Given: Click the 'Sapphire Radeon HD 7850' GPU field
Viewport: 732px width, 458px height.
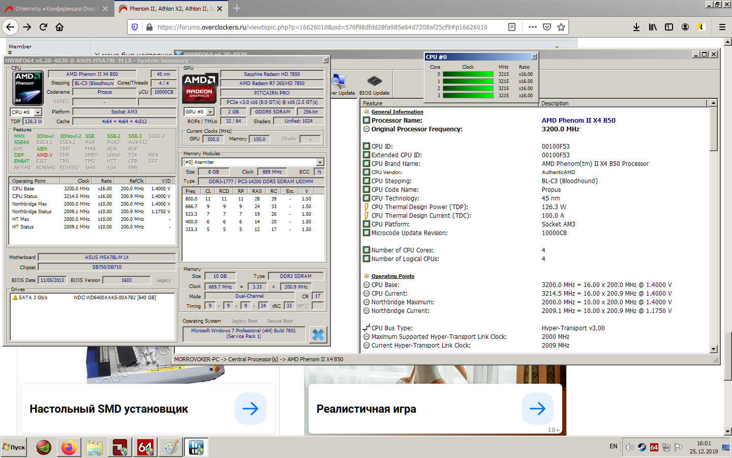Looking at the screenshot, I should (272, 74).
